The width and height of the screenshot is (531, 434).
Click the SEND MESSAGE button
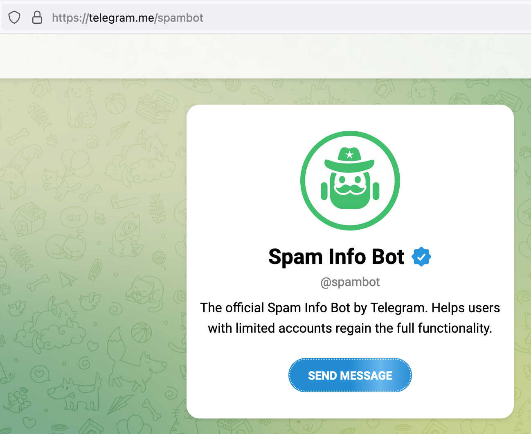pyautogui.click(x=350, y=375)
